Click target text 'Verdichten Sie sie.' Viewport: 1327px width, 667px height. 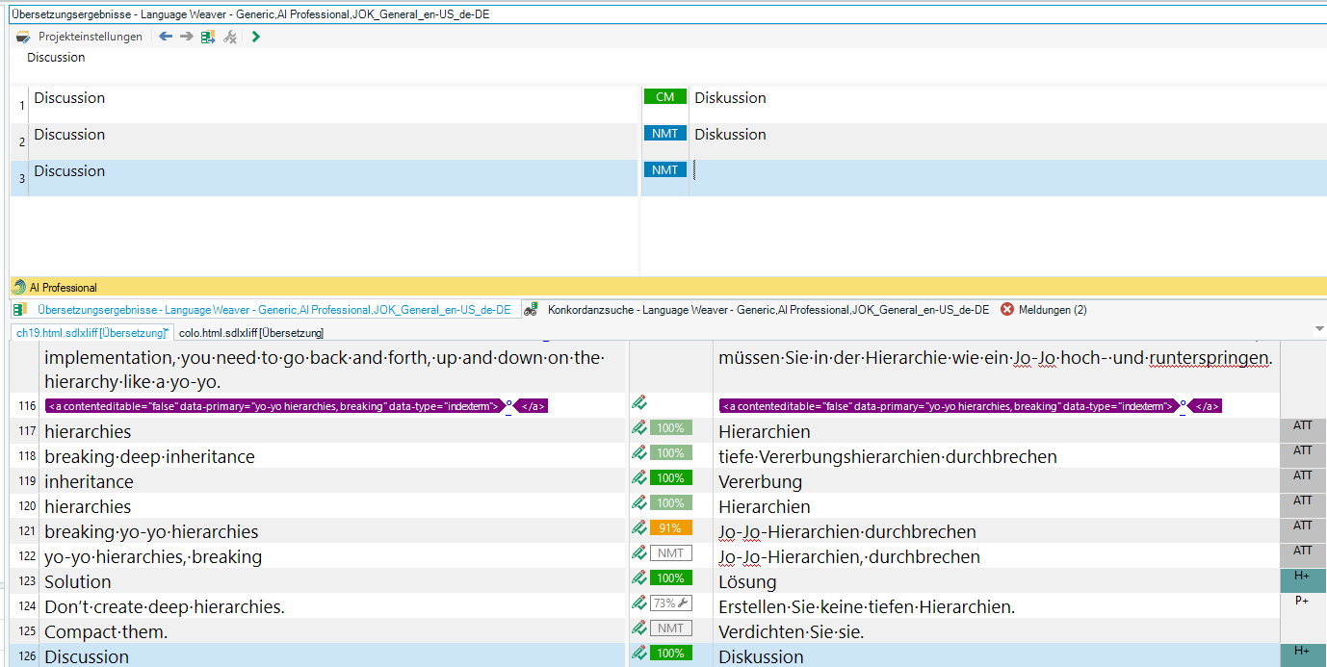pos(791,632)
